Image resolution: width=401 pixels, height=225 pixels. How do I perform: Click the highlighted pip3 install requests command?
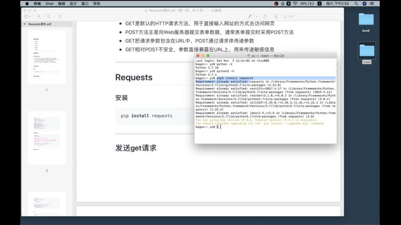click(235, 78)
